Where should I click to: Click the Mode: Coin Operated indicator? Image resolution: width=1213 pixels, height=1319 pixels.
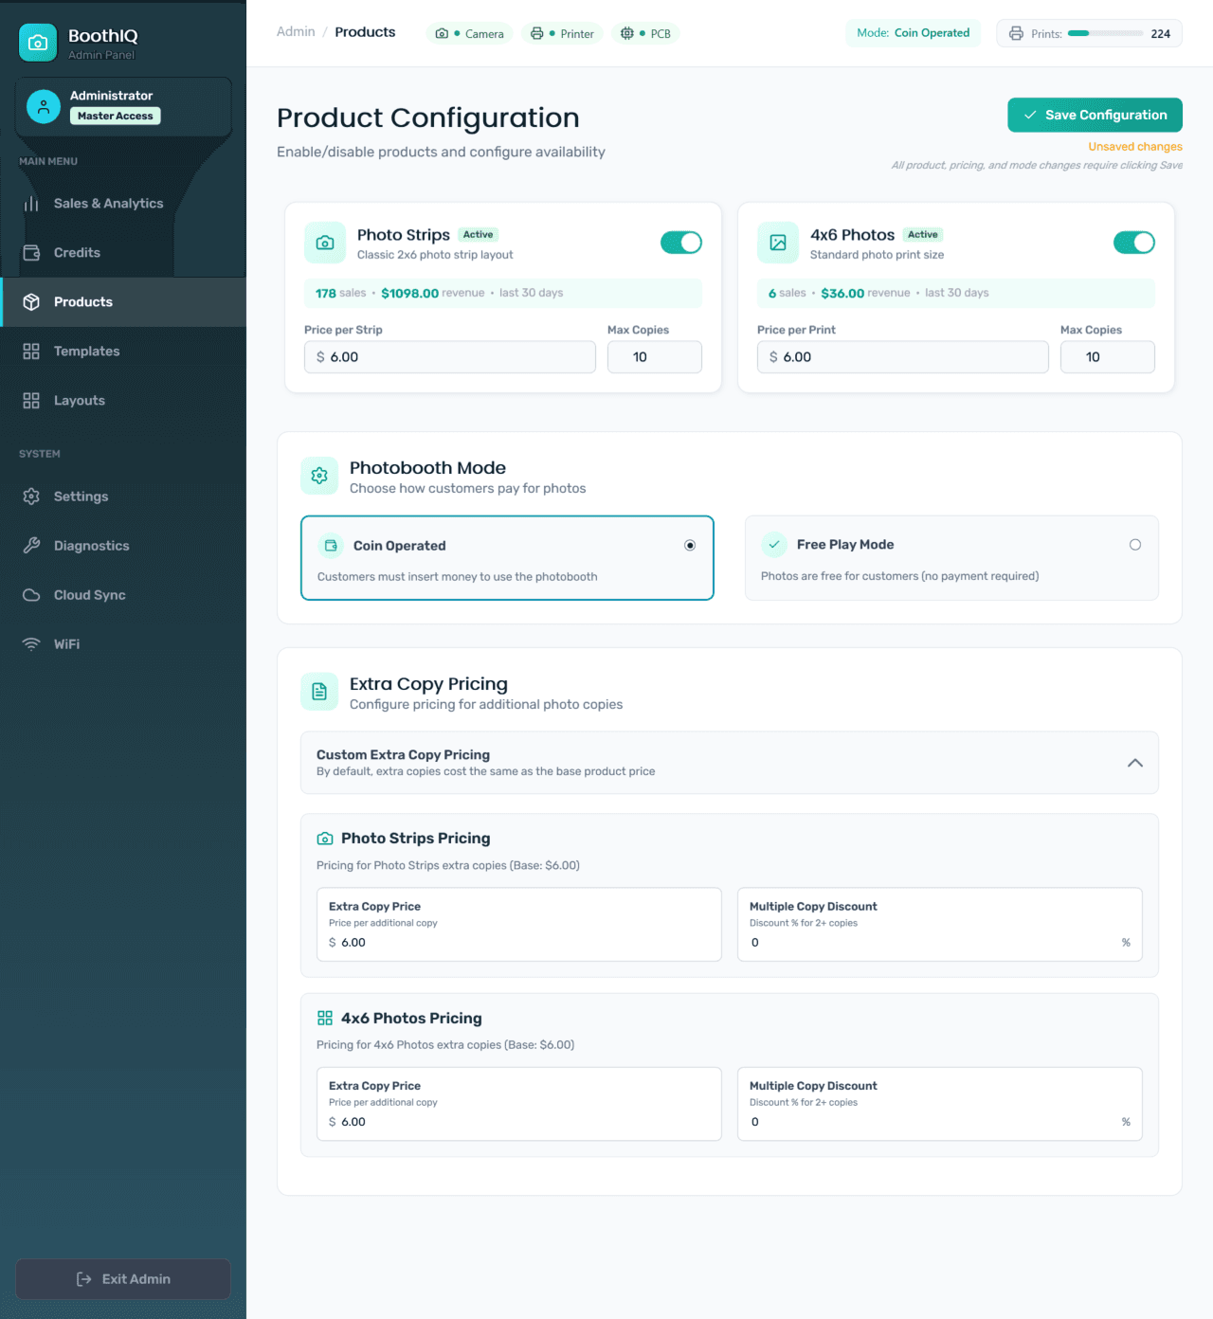(x=913, y=33)
